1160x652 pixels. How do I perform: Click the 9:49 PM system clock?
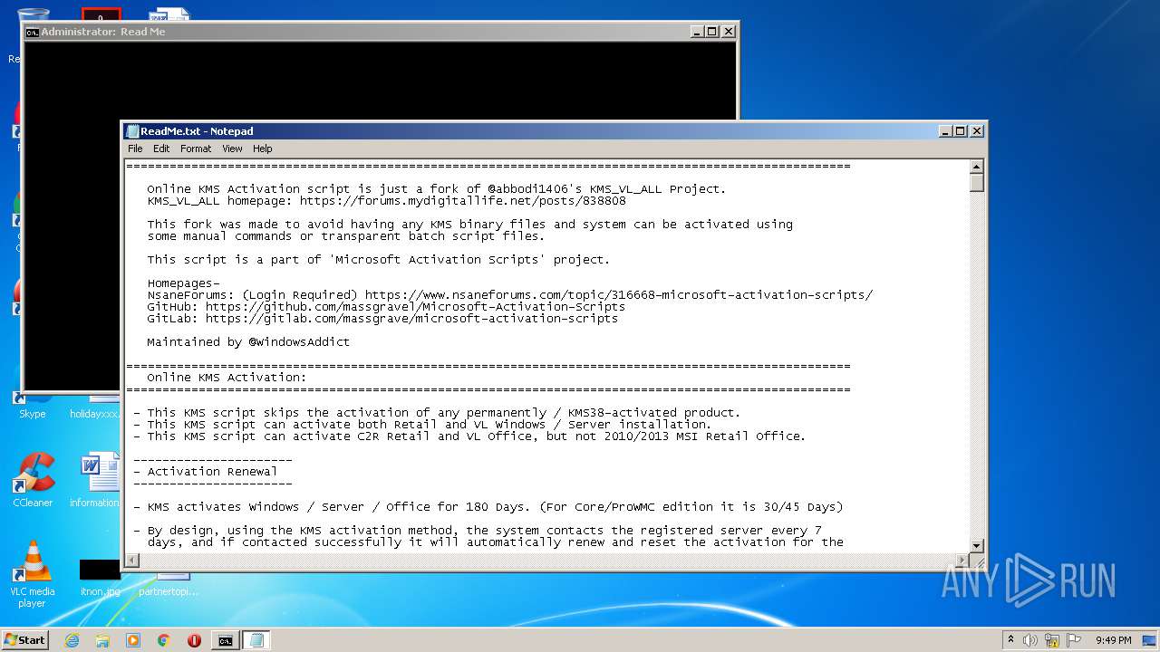[1113, 640]
